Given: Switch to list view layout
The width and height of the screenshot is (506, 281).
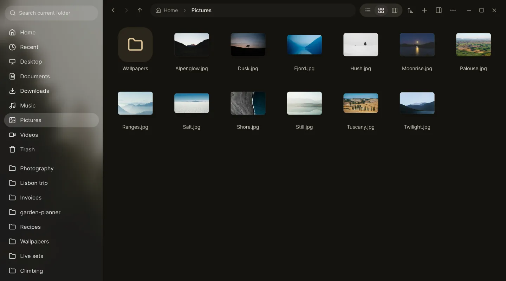Looking at the screenshot, I should 368,11.
